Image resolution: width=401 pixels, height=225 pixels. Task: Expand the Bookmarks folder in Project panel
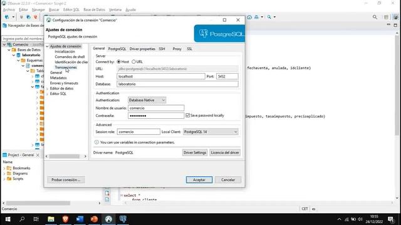[4, 168]
